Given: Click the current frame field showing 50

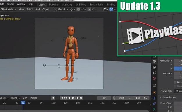Looking at the screenshot, I should pos(104,98).
